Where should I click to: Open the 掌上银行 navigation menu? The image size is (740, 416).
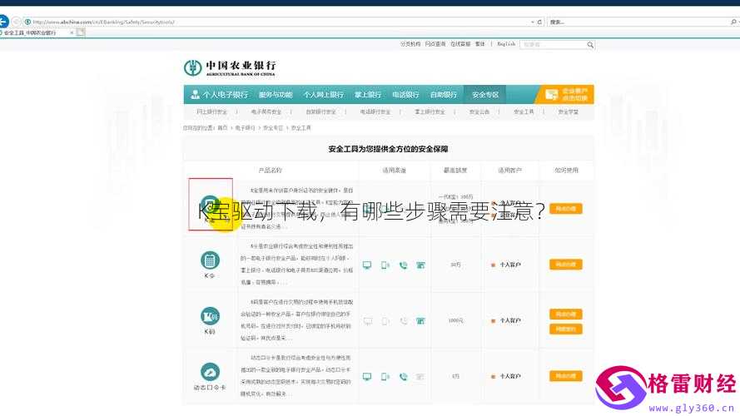click(368, 95)
